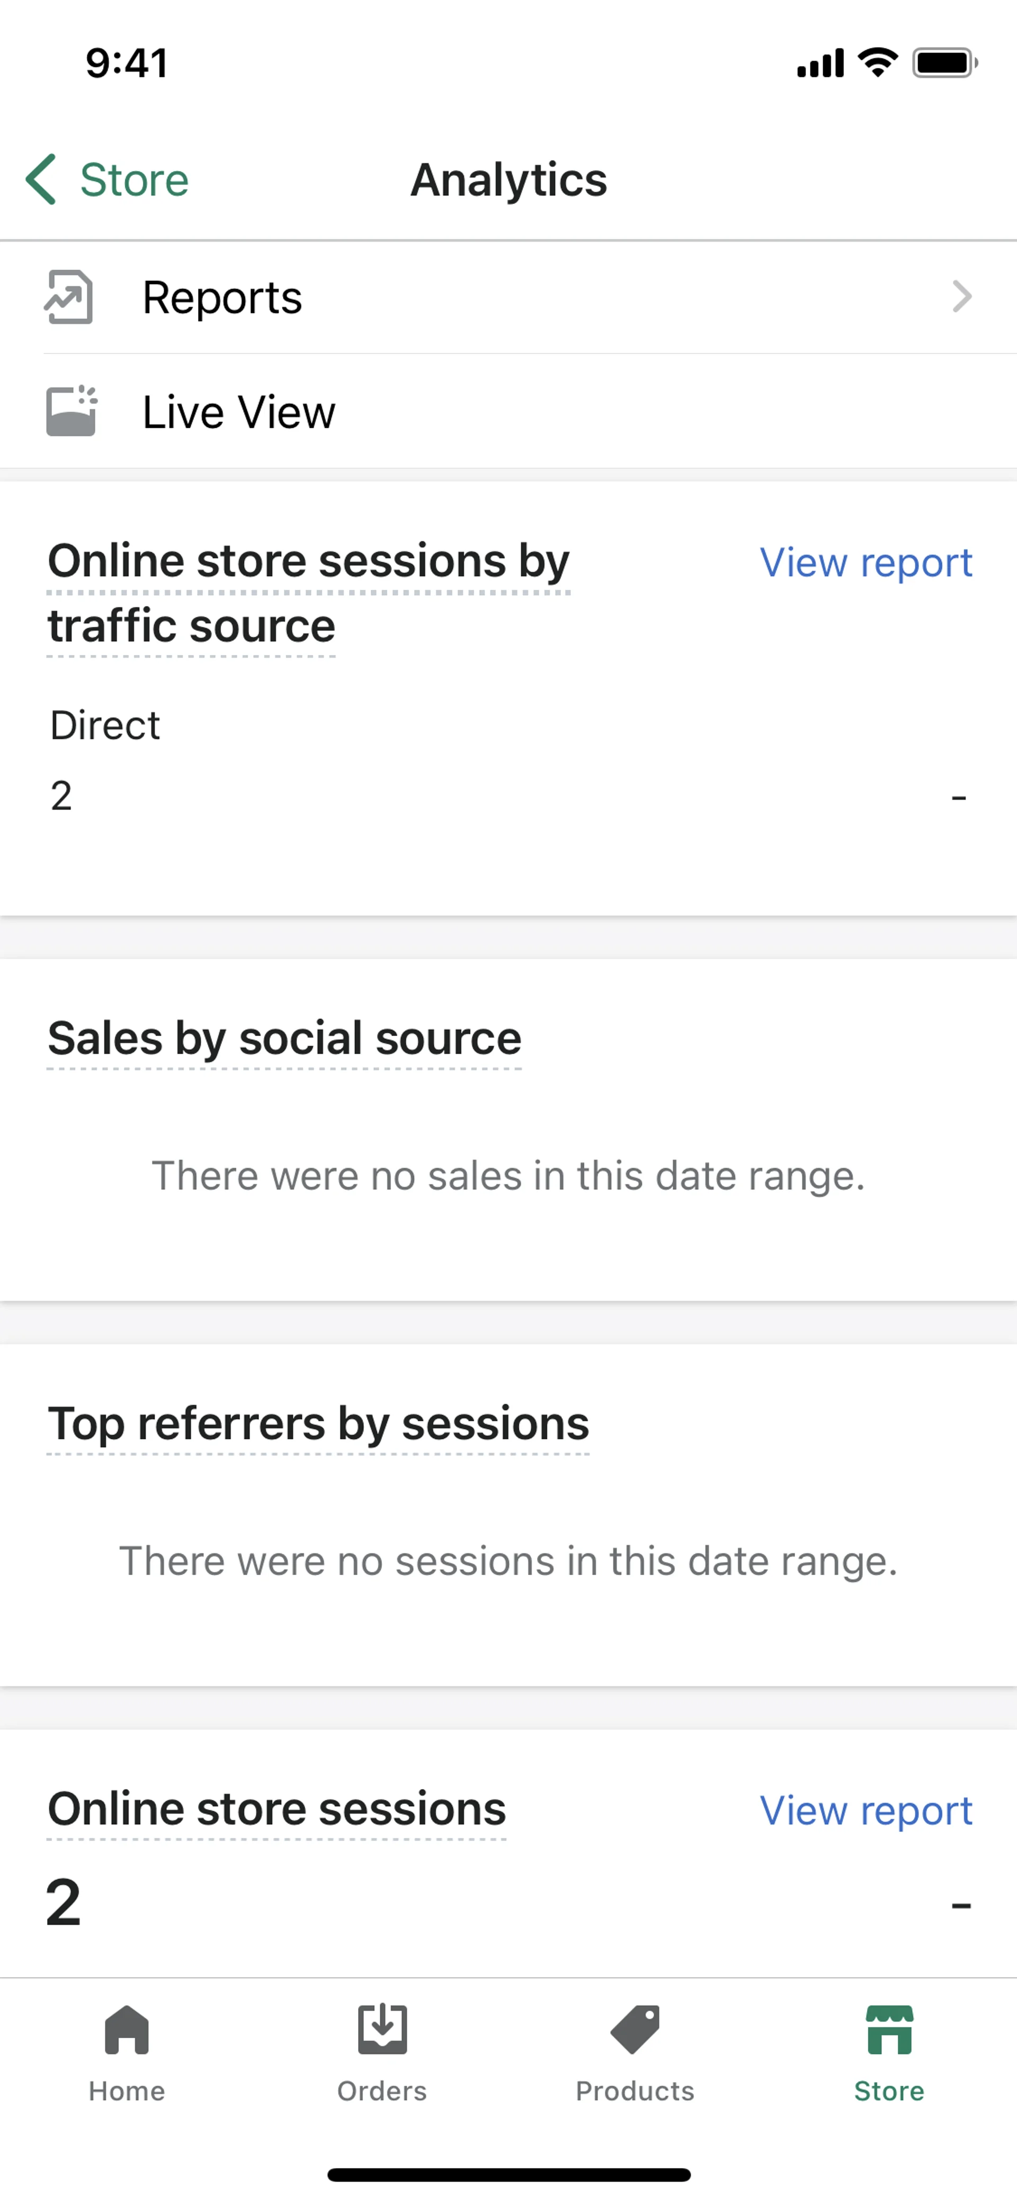Viewport: 1017px width, 2203px height.
Task: Open the Reports row label
Action: click(x=222, y=298)
